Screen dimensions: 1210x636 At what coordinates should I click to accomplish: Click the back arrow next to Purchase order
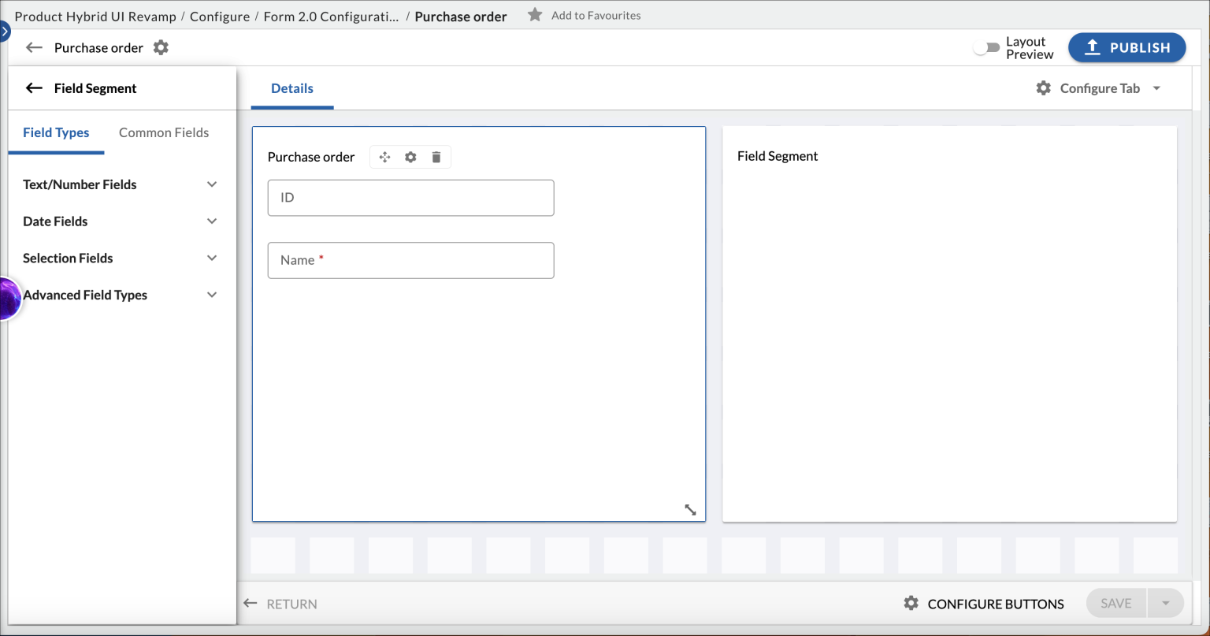(34, 47)
